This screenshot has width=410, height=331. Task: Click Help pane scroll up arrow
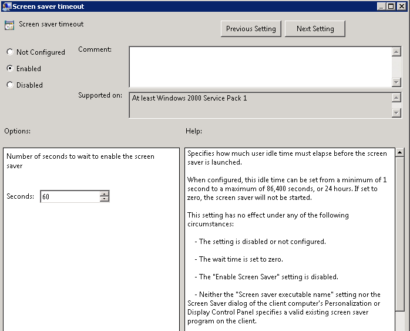(400, 152)
